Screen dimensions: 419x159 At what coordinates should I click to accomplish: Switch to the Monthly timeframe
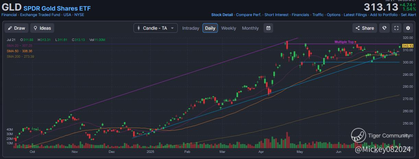[x=250, y=28]
